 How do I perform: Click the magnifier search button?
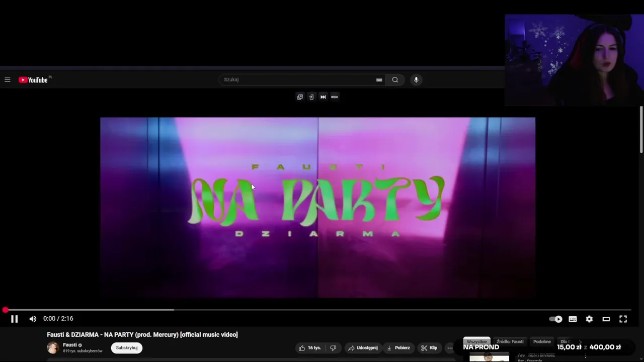(x=395, y=79)
